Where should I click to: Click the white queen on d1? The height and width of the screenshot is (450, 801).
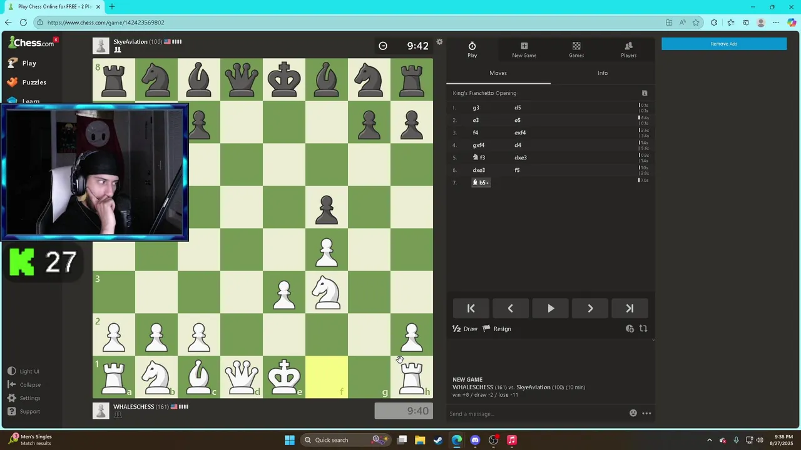tap(242, 377)
